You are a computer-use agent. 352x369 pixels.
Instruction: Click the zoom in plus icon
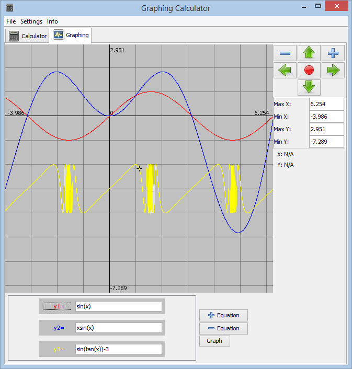click(x=333, y=53)
